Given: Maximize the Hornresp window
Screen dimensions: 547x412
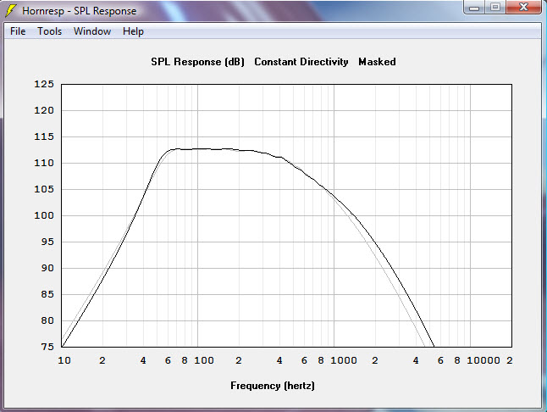Looking at the screenshot, I should (495, 8).
